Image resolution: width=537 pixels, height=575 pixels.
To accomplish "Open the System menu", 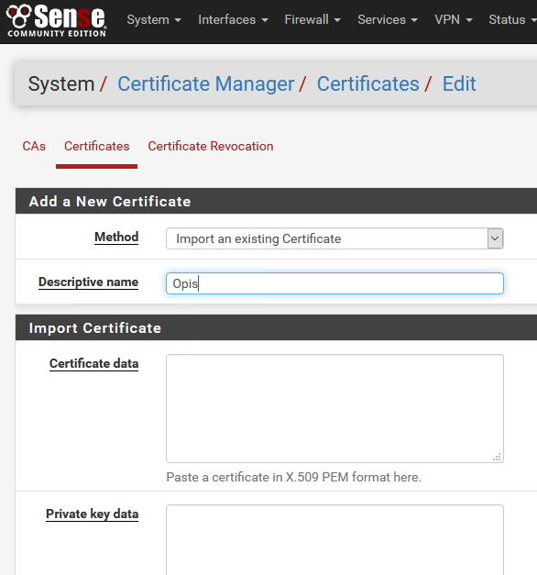I will coord(154,20).
